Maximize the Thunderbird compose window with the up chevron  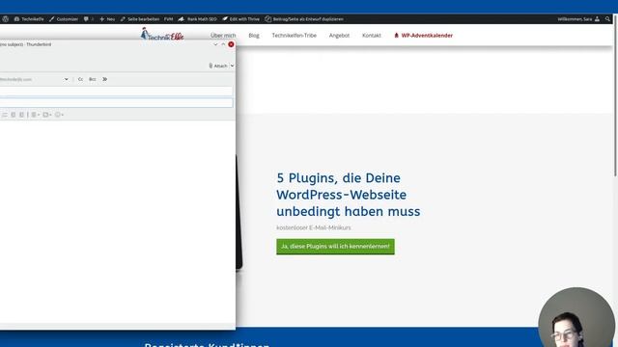223,44
